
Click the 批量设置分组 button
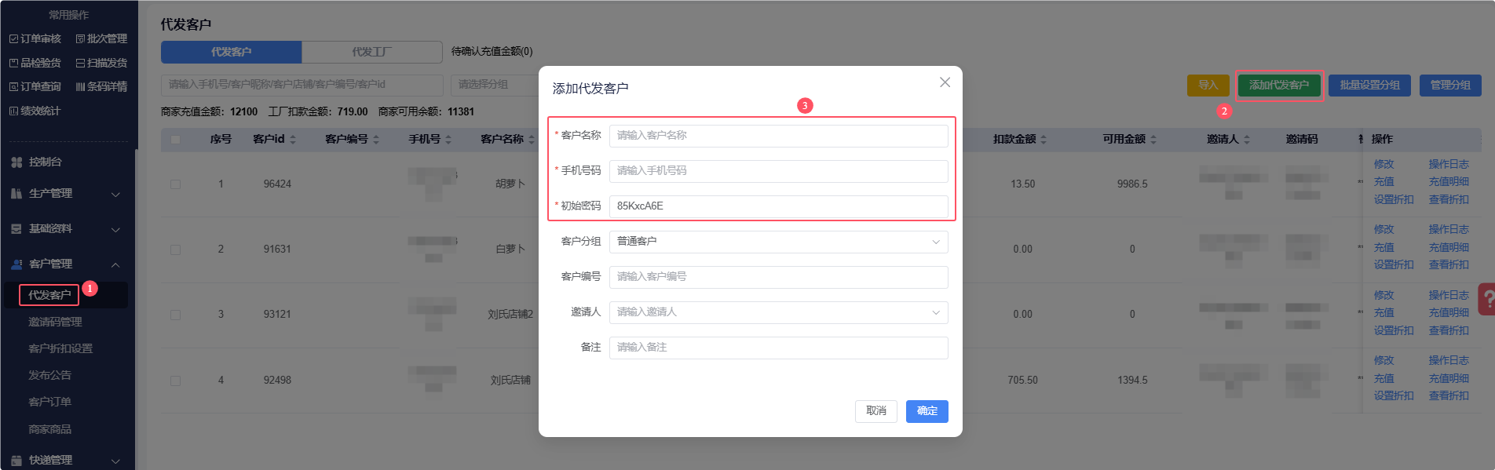(x=1369, y=86)
